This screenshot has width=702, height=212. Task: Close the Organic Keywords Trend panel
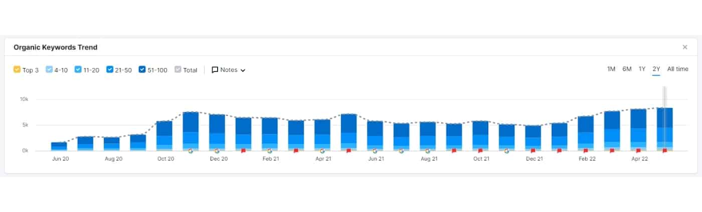685,47
